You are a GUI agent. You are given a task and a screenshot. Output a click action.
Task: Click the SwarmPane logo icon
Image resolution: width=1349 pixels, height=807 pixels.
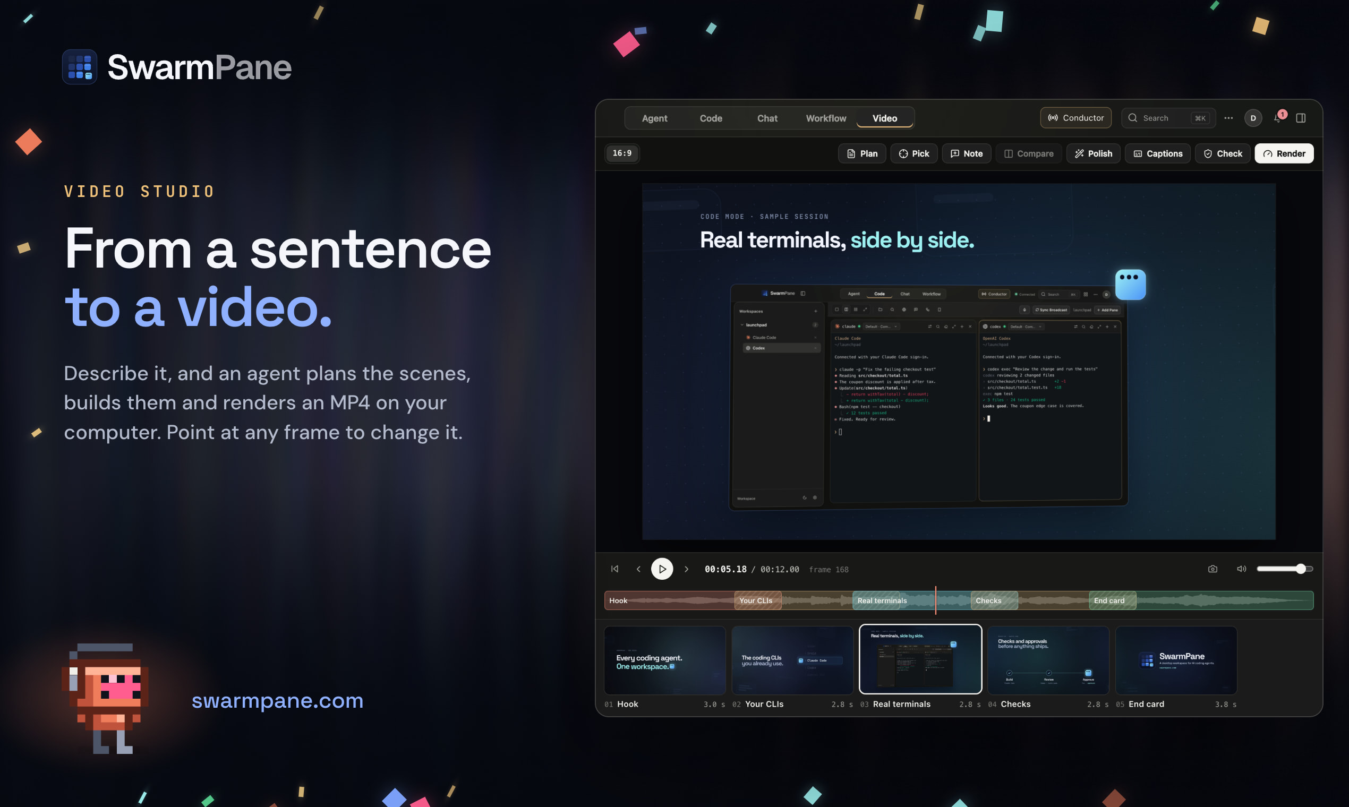[x=80, y=67]
